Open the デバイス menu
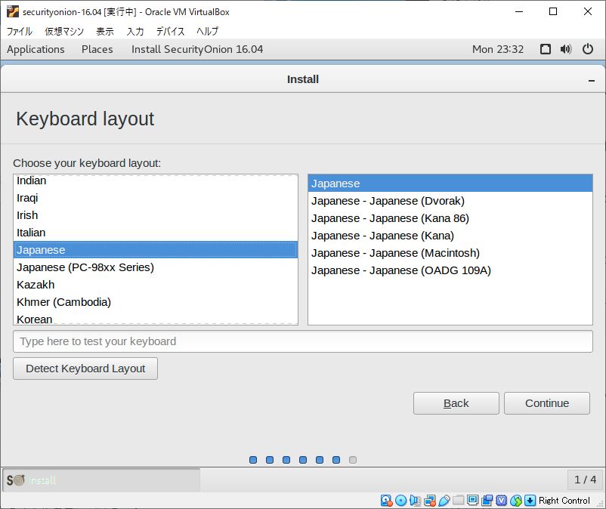 point(171,31)
